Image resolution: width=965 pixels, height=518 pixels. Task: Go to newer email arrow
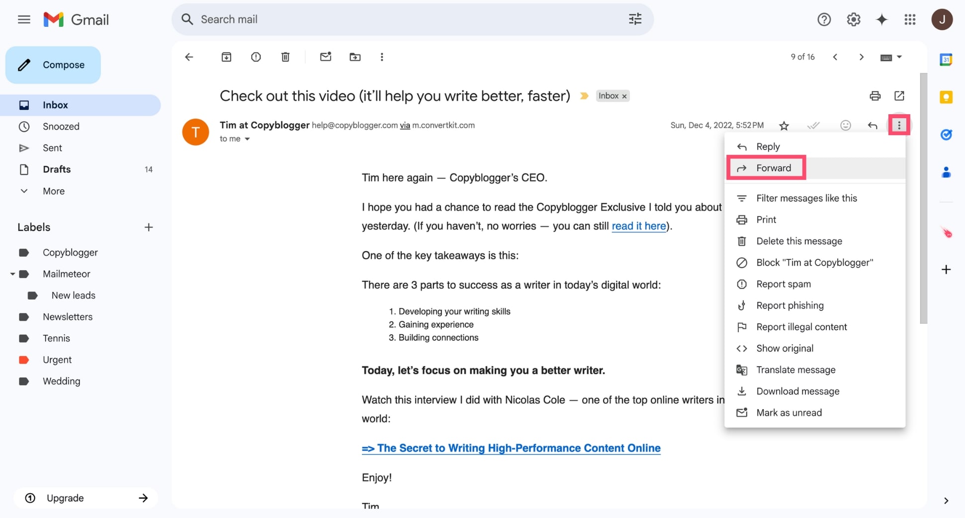coord(835,57)
